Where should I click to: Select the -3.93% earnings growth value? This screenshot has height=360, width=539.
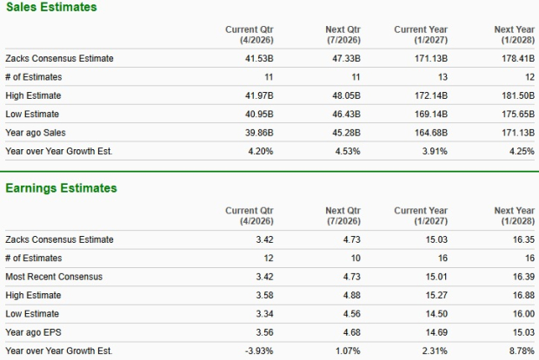pyautogui.click(x=259, y=352)
